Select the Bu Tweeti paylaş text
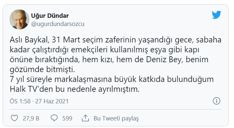This screenshot has width=234, height=128. [x=116, y=118]
